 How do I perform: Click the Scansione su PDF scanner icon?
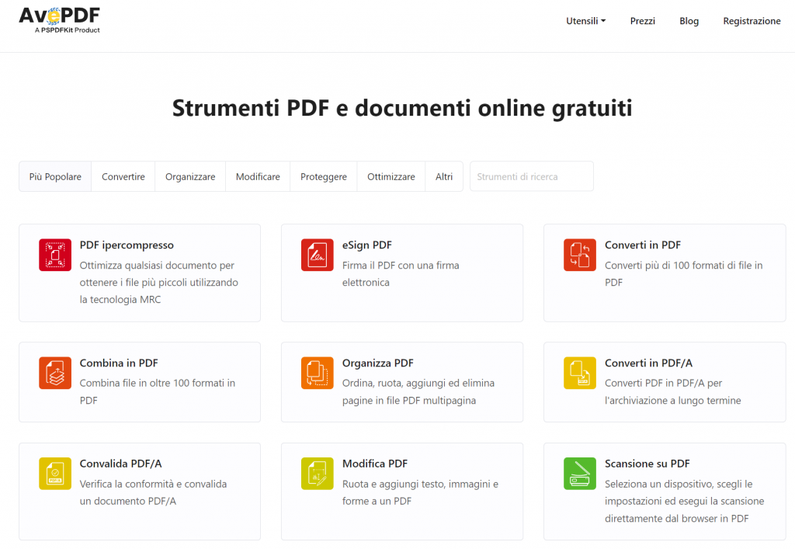point(579,473)
